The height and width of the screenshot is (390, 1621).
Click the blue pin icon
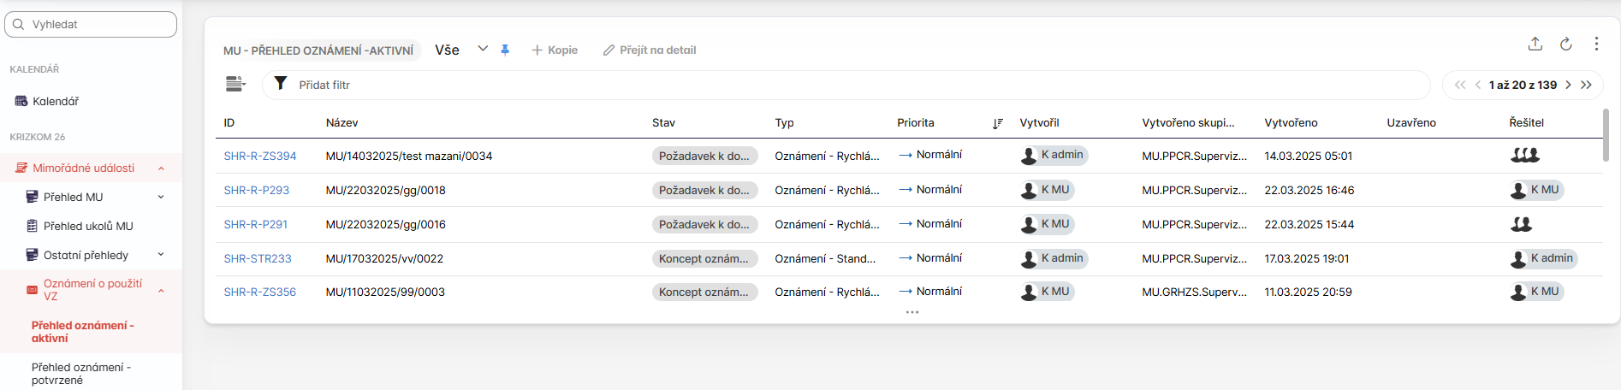click(505, 50)
